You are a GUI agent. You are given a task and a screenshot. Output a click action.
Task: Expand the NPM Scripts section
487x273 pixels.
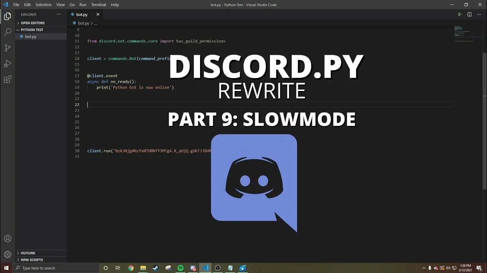[41, 260]
